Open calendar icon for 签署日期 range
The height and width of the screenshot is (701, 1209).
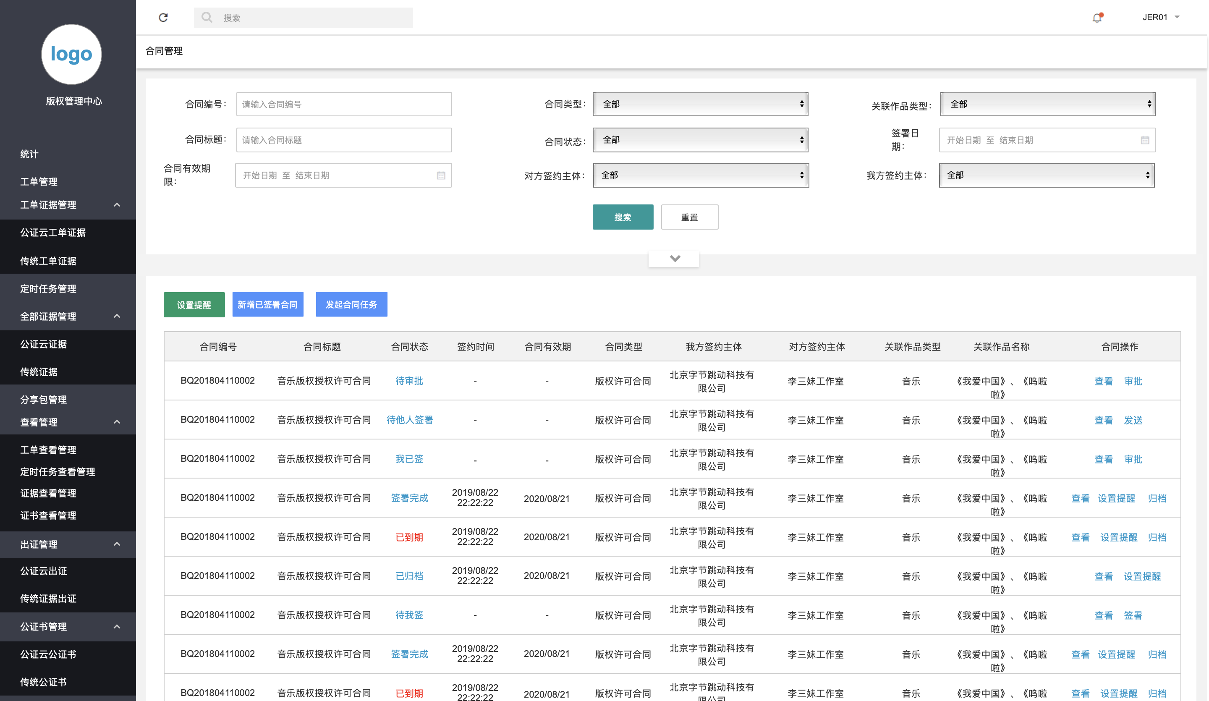point(1144,140)
